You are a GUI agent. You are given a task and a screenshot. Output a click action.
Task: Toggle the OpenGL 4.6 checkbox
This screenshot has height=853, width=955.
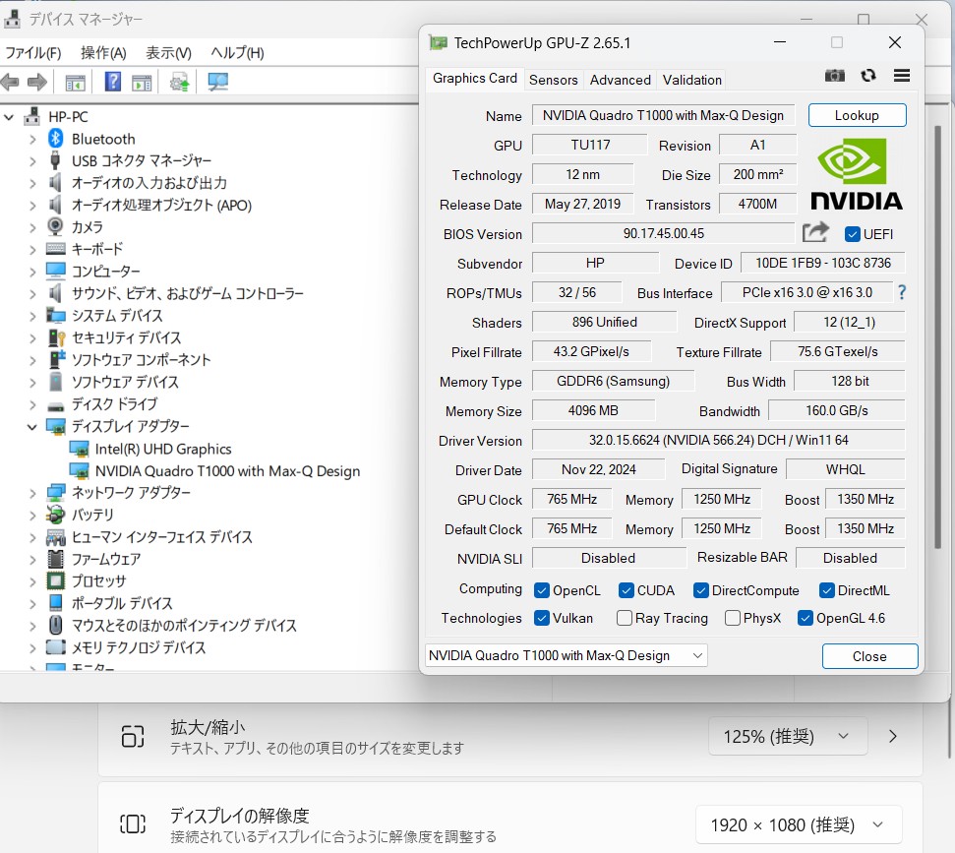806,618
